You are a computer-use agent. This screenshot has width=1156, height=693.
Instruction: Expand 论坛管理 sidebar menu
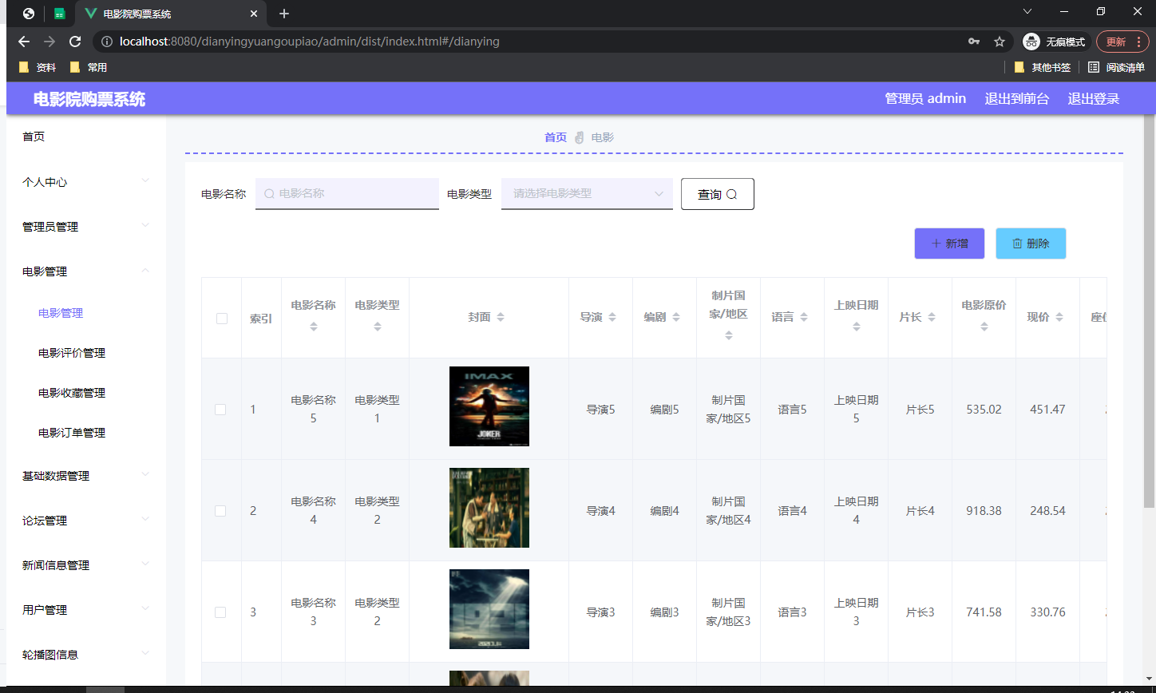tap(86, 521)
